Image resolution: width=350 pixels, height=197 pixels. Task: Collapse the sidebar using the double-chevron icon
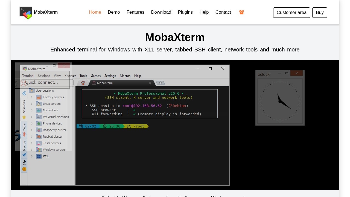coord(24,93)
